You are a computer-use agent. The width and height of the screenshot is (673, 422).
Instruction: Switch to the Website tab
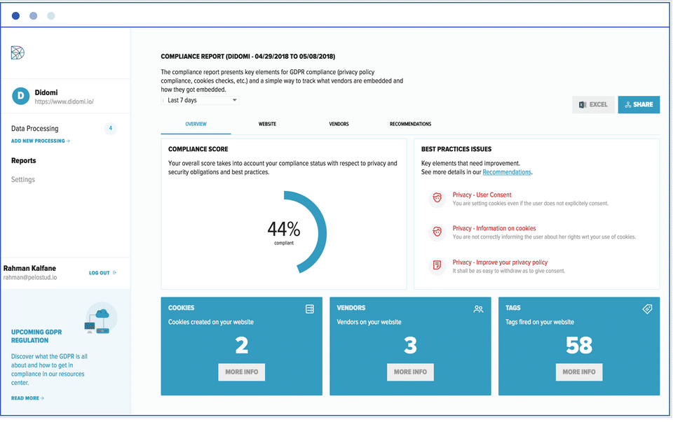267,124
